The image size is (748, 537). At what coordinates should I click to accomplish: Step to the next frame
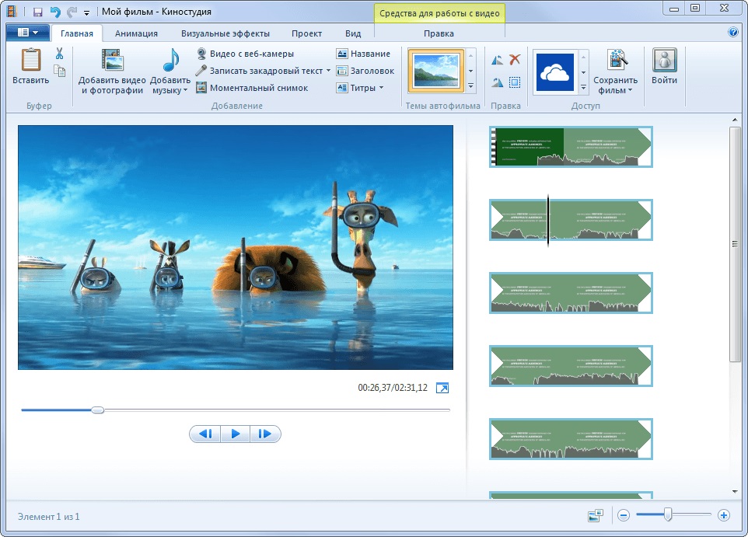(264, 434)
